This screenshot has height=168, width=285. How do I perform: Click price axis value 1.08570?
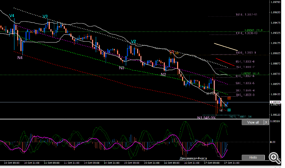[275, 84]
